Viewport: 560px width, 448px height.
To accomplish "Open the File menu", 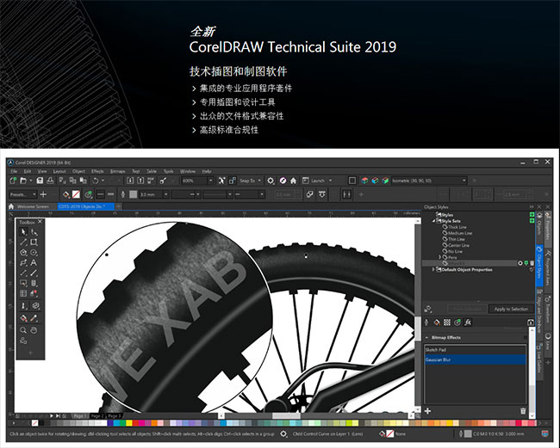I will click(x=14, y=171).
